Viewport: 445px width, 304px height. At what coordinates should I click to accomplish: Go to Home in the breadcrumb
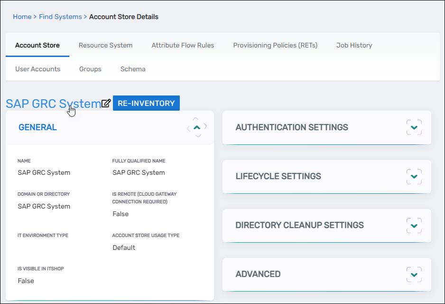point(22,17)
